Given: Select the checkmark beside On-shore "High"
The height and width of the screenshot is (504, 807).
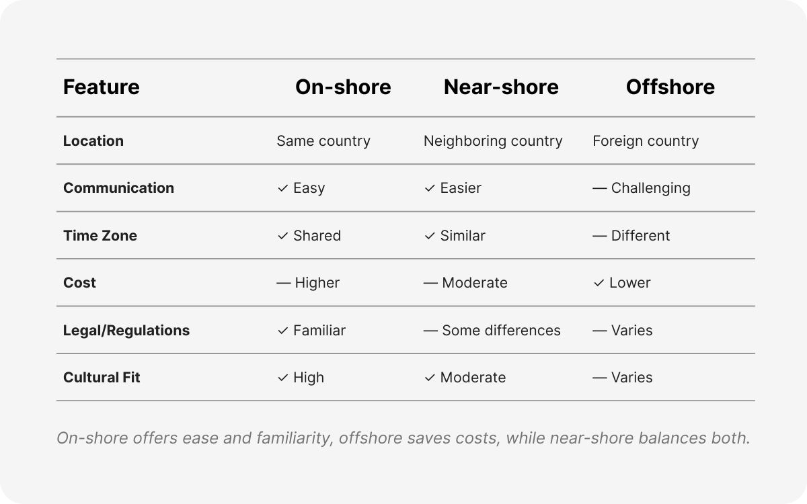Looking at the screenshot, I should 282,378.
